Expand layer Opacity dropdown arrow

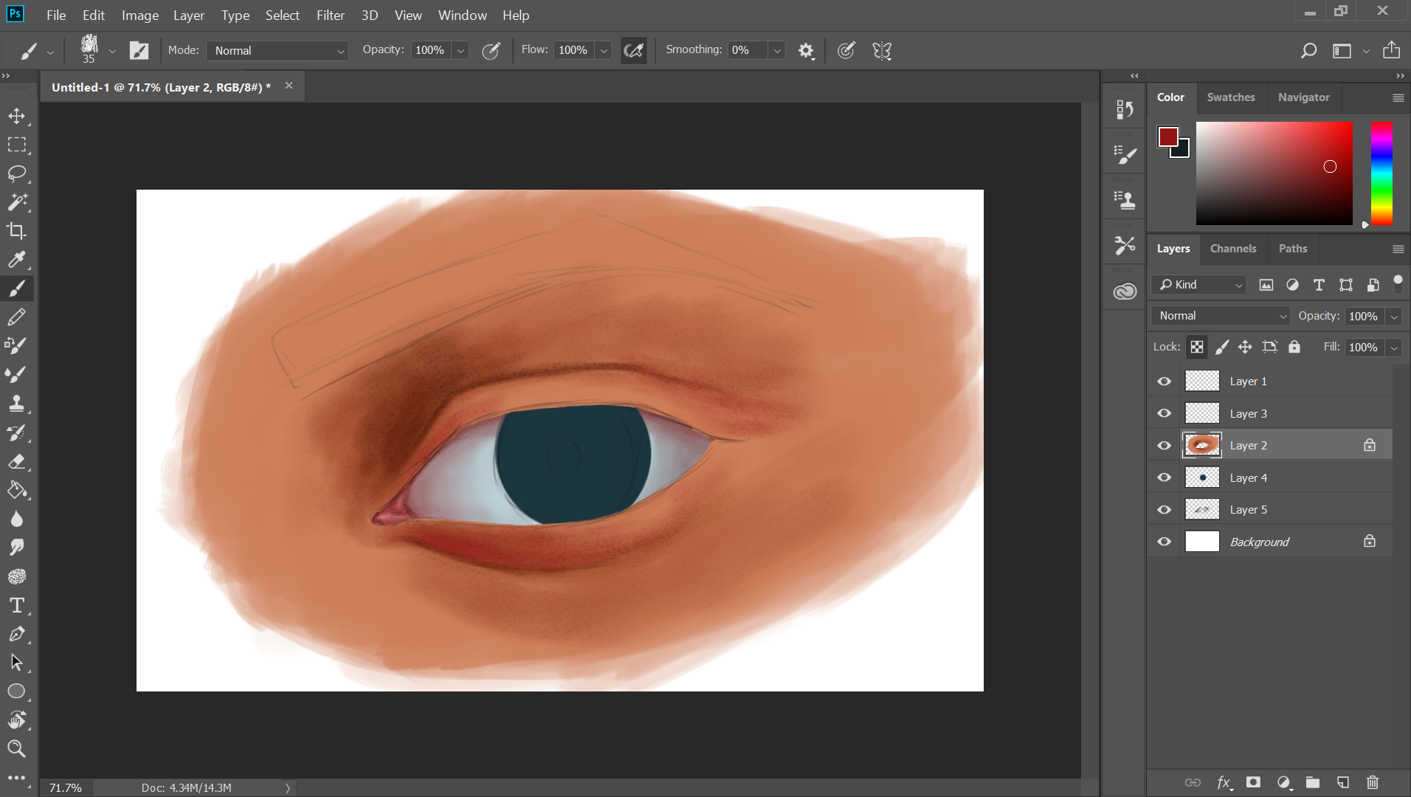(x=1394, y=317)
